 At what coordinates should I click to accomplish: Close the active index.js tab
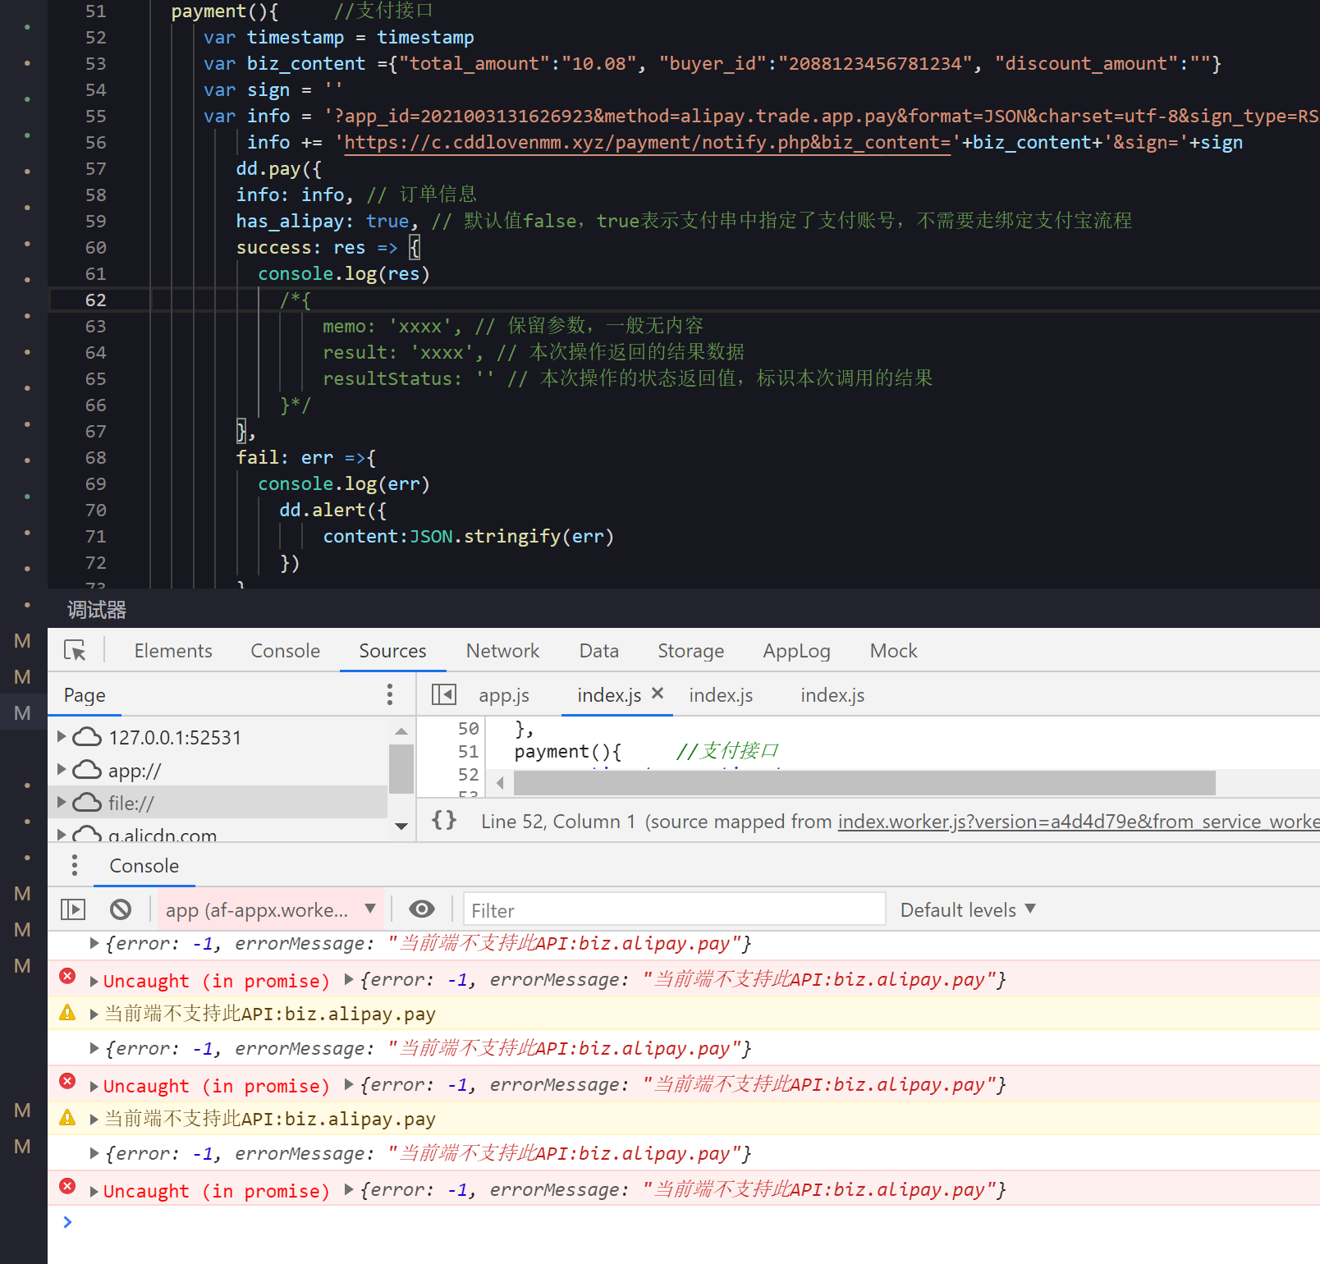[658, 694]
